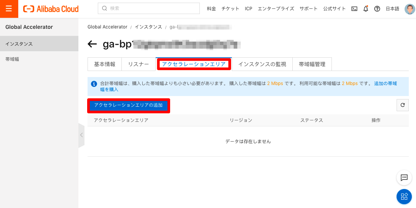
Task: Click アクセラレーションエリアの追加 button
Action: coord(128,105)
